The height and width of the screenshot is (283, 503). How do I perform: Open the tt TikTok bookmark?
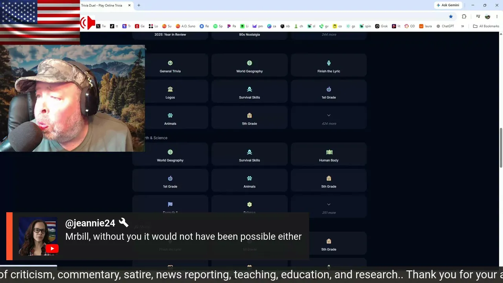[114, 26]
